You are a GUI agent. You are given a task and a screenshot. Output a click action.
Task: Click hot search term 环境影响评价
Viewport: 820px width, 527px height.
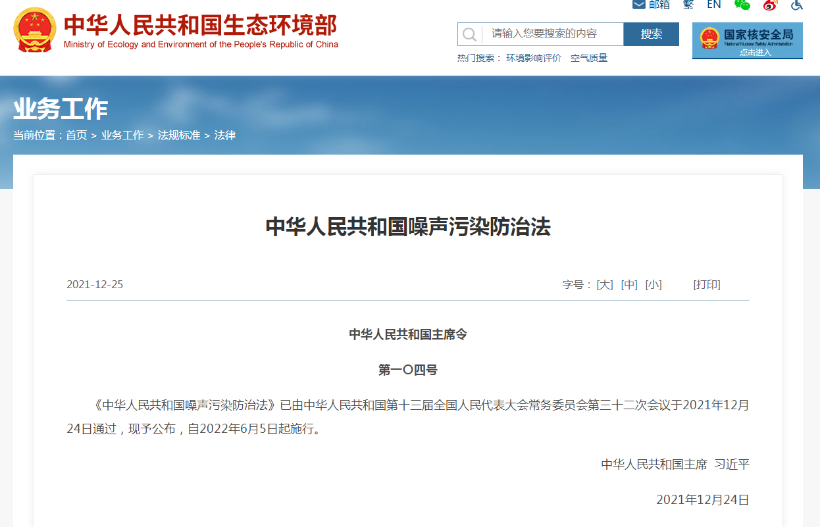pyautogui.click(x=534, y=58)
